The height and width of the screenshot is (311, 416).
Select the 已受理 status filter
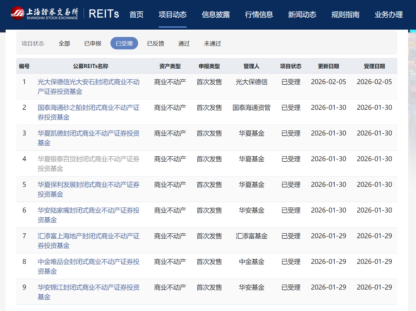pos(124,43)
